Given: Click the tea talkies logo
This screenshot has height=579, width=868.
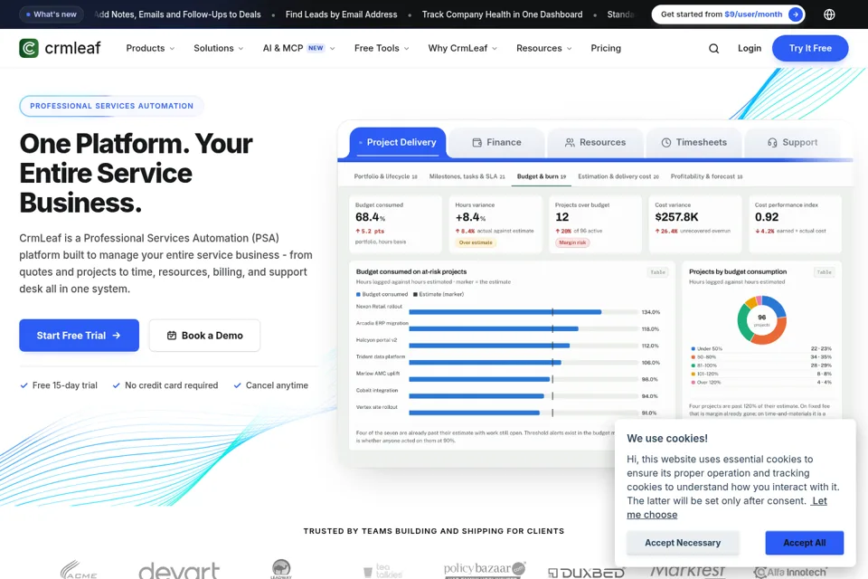Looking at the screenshot, I should [383, 571].
